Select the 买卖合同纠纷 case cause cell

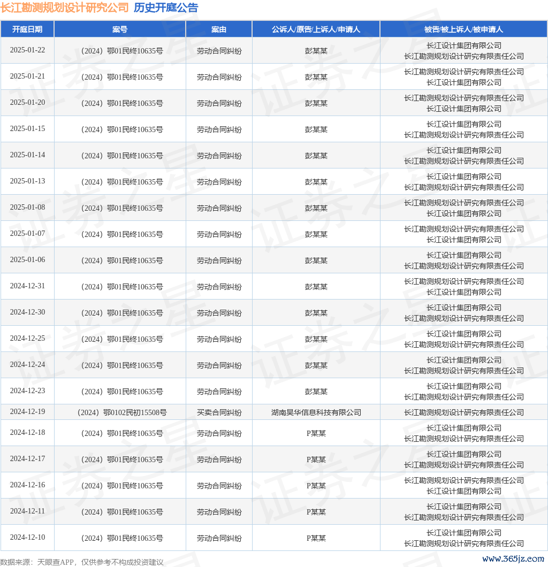219,412
